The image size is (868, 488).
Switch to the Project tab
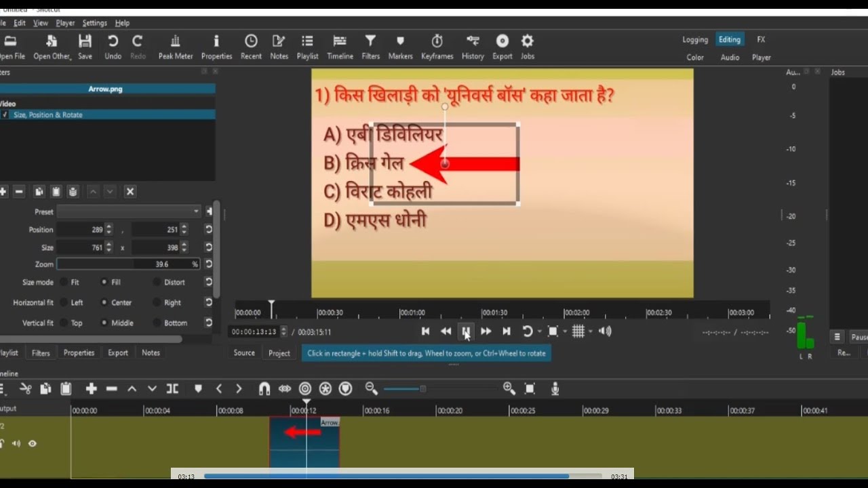pos(279,353)
